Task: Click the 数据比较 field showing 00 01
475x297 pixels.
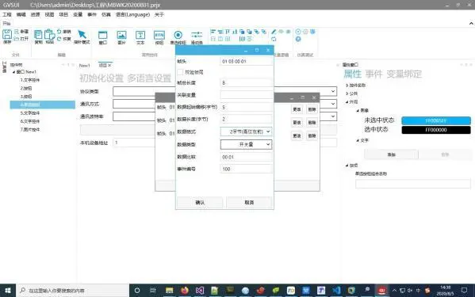Action: 247,157
